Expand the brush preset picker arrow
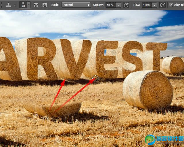 click(x=29, y=5)
